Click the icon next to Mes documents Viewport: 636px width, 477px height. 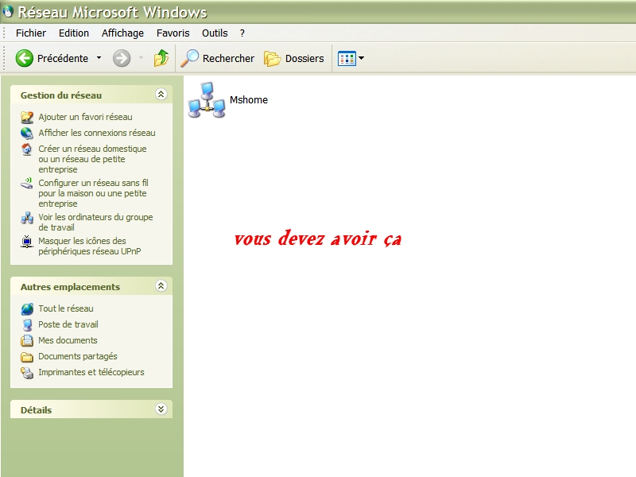pyautogui.click(x=27, y=341)
